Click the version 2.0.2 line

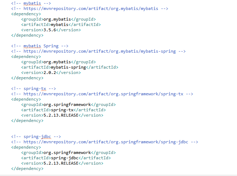click(51, 73)
